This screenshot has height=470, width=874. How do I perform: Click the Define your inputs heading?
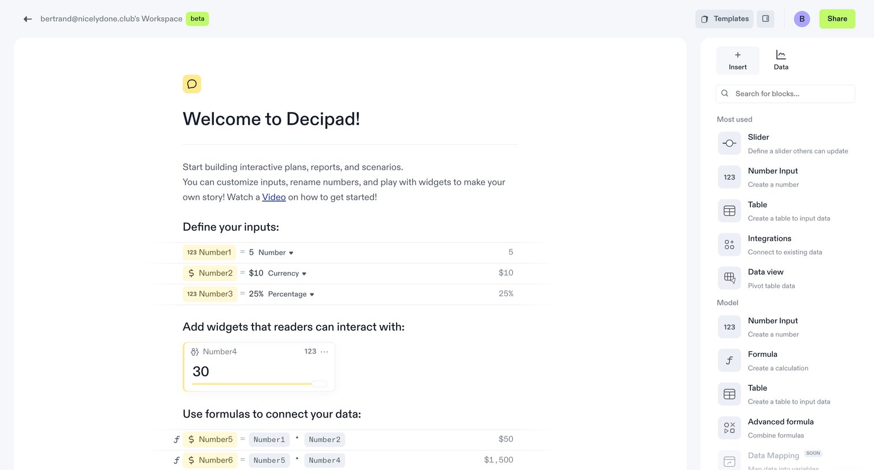pos(231,227)
